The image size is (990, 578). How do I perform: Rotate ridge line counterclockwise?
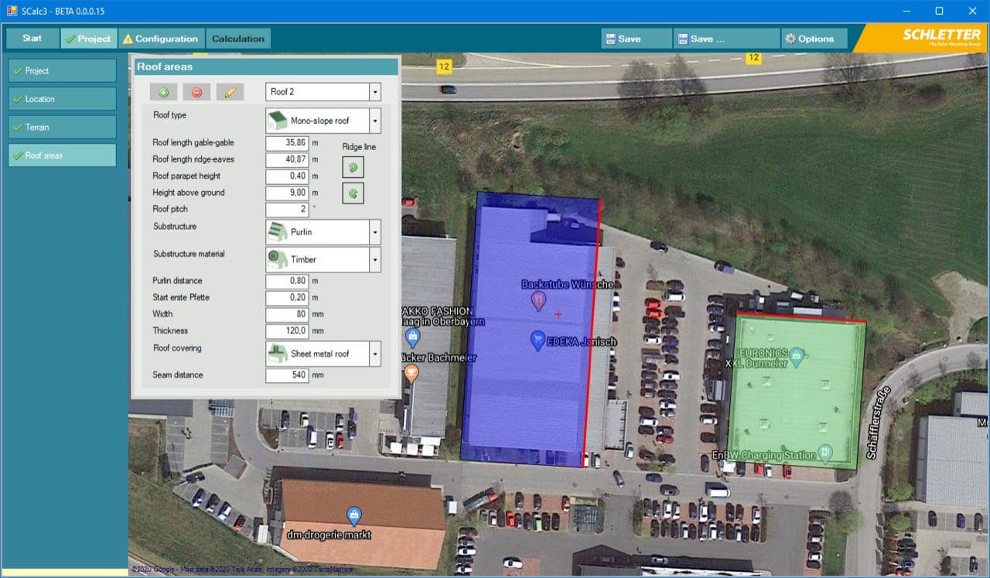(353, 166)
